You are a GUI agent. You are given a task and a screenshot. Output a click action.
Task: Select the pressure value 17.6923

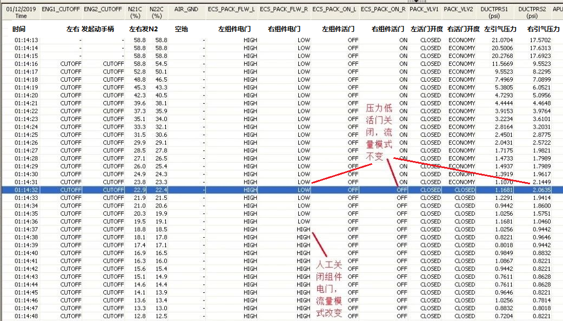click(540, 56)
